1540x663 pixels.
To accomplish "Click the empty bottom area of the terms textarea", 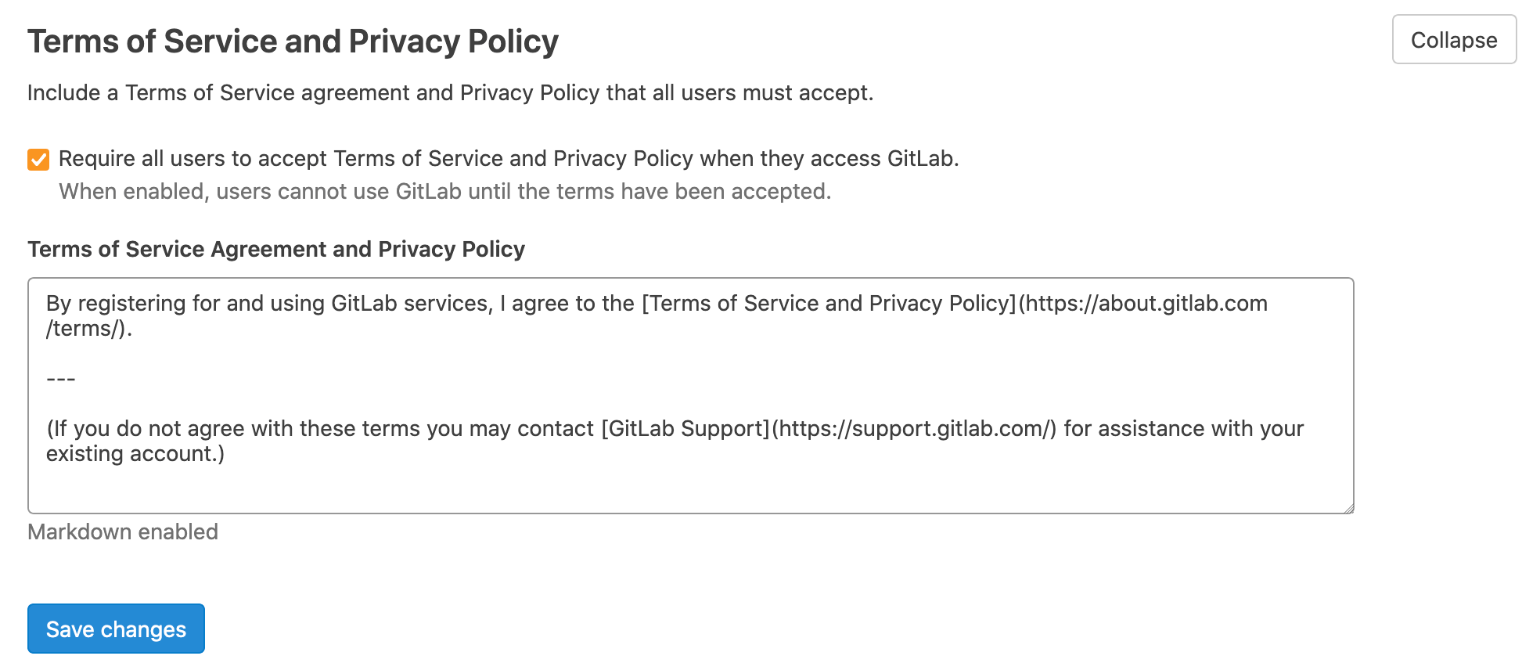I will (689, 489).
